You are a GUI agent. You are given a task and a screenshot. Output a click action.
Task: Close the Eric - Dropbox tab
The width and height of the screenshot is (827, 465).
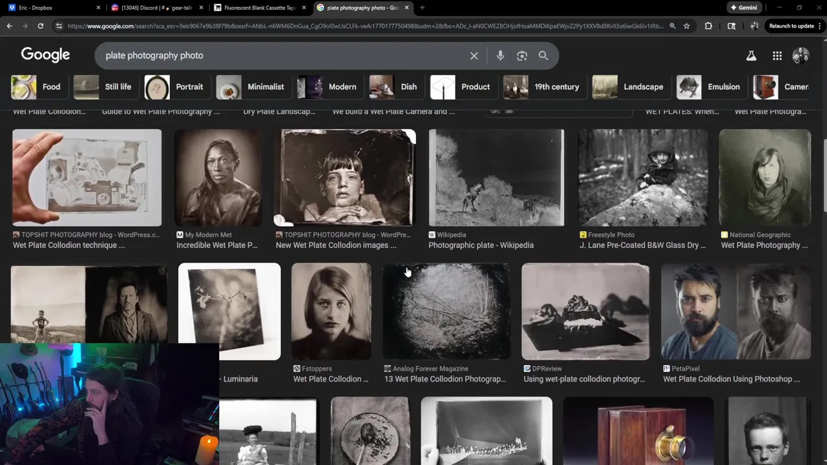[98, 8]
